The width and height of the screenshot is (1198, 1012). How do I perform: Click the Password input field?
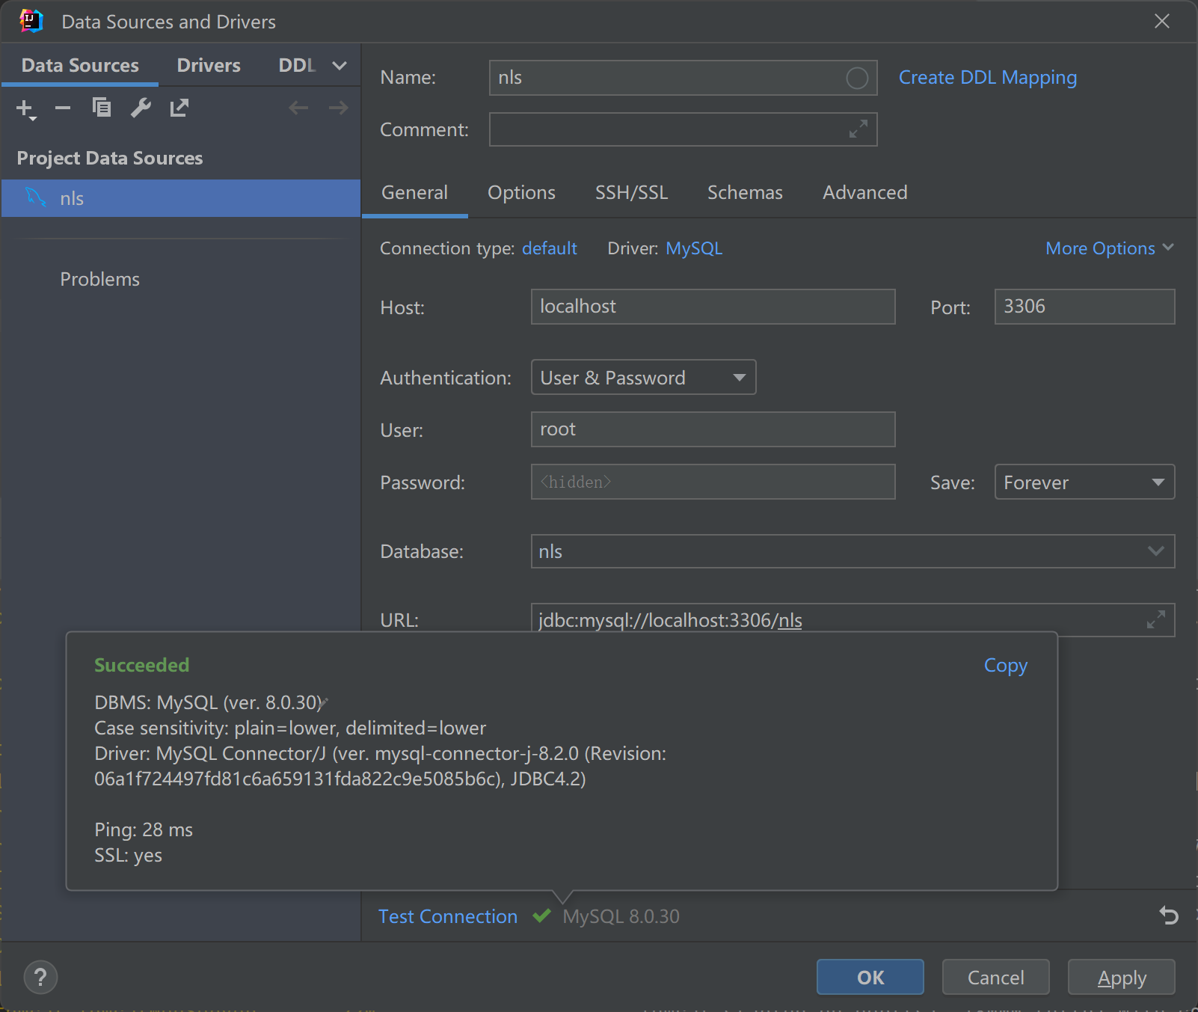pyautogui.click(x=713, y=482)
